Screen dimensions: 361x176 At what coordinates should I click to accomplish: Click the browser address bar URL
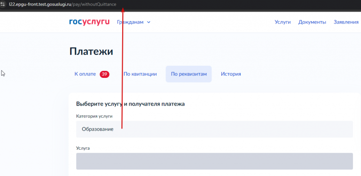pyautogui.click(x=63, y=4)
